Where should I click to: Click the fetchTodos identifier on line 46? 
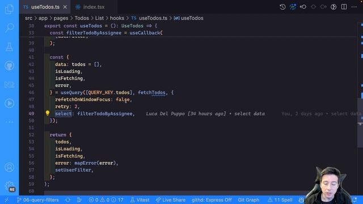[x=151, y=92]
